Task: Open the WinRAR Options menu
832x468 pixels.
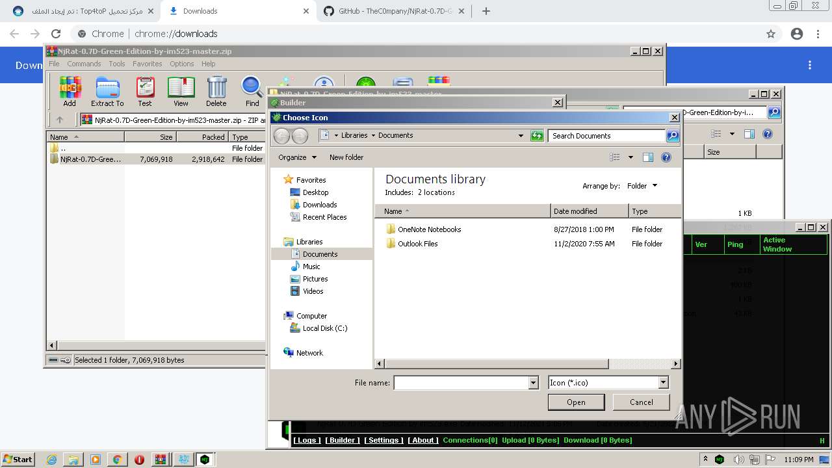Action: (182, 64)
